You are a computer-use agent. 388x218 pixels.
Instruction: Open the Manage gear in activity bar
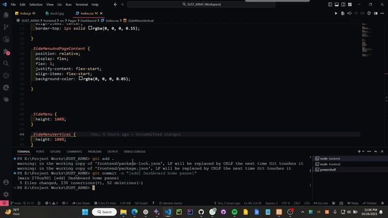(6, 194)
